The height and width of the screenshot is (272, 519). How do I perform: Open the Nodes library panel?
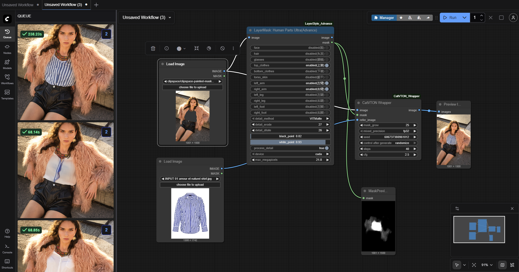click(7, 49)
